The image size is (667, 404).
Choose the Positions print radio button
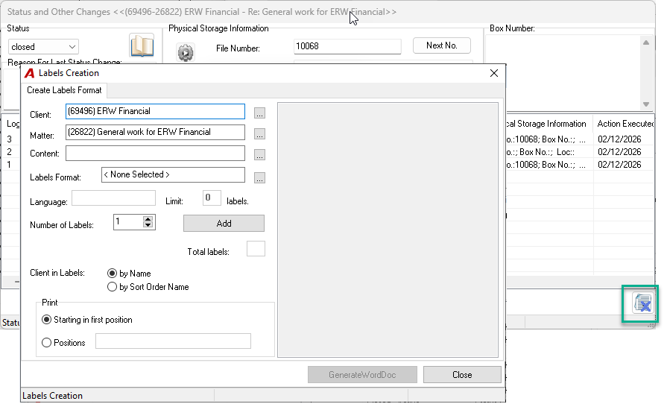click(46, 342)
